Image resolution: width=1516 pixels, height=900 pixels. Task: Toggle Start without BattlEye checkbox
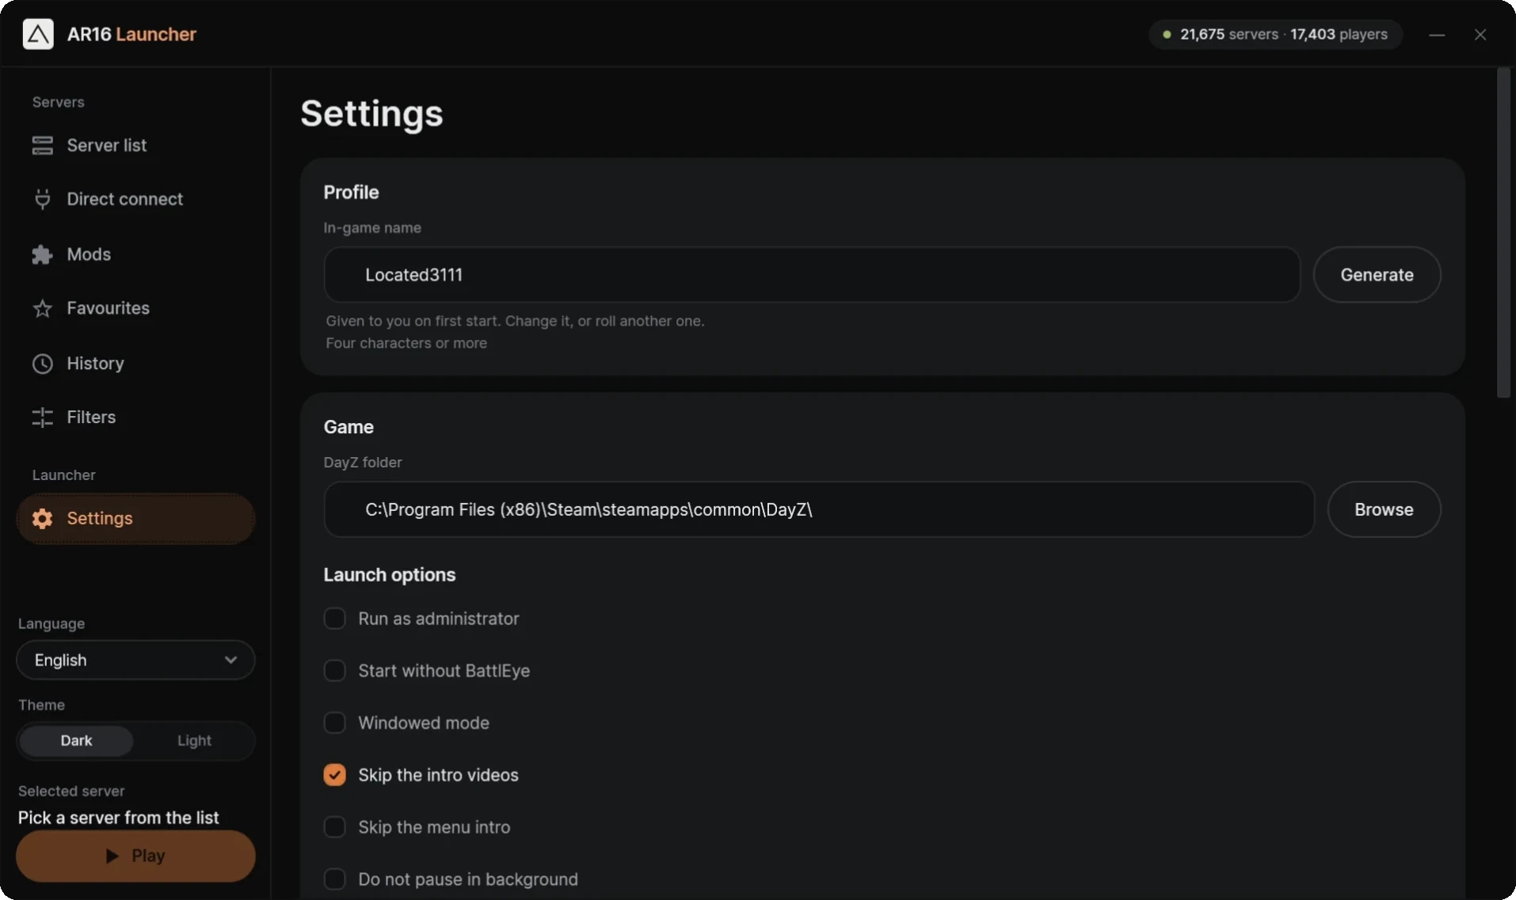click(x=335, y=671)
